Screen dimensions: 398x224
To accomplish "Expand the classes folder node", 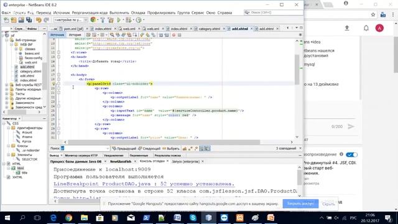I will 16,49.
